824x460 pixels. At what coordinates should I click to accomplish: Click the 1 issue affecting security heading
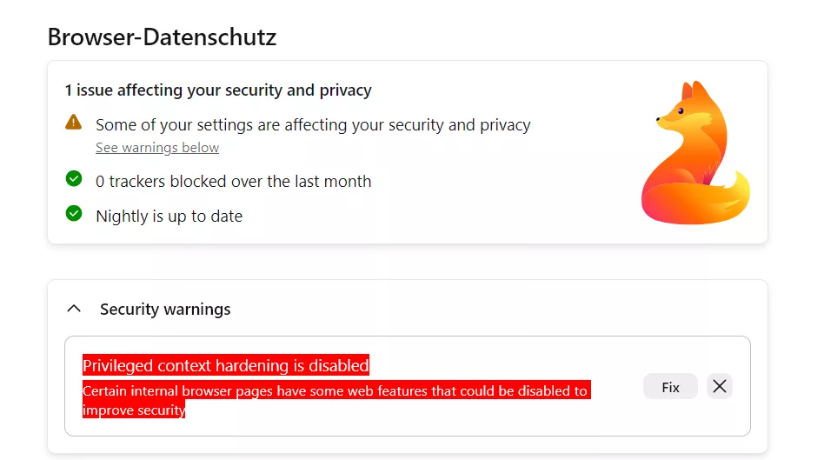(218, 90)
